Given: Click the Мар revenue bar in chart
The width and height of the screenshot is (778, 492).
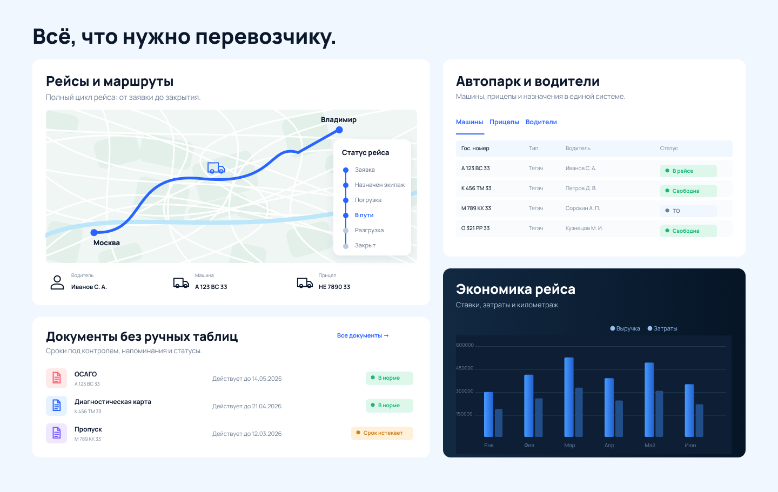Looking at the screenshot, I should [569, 397].
